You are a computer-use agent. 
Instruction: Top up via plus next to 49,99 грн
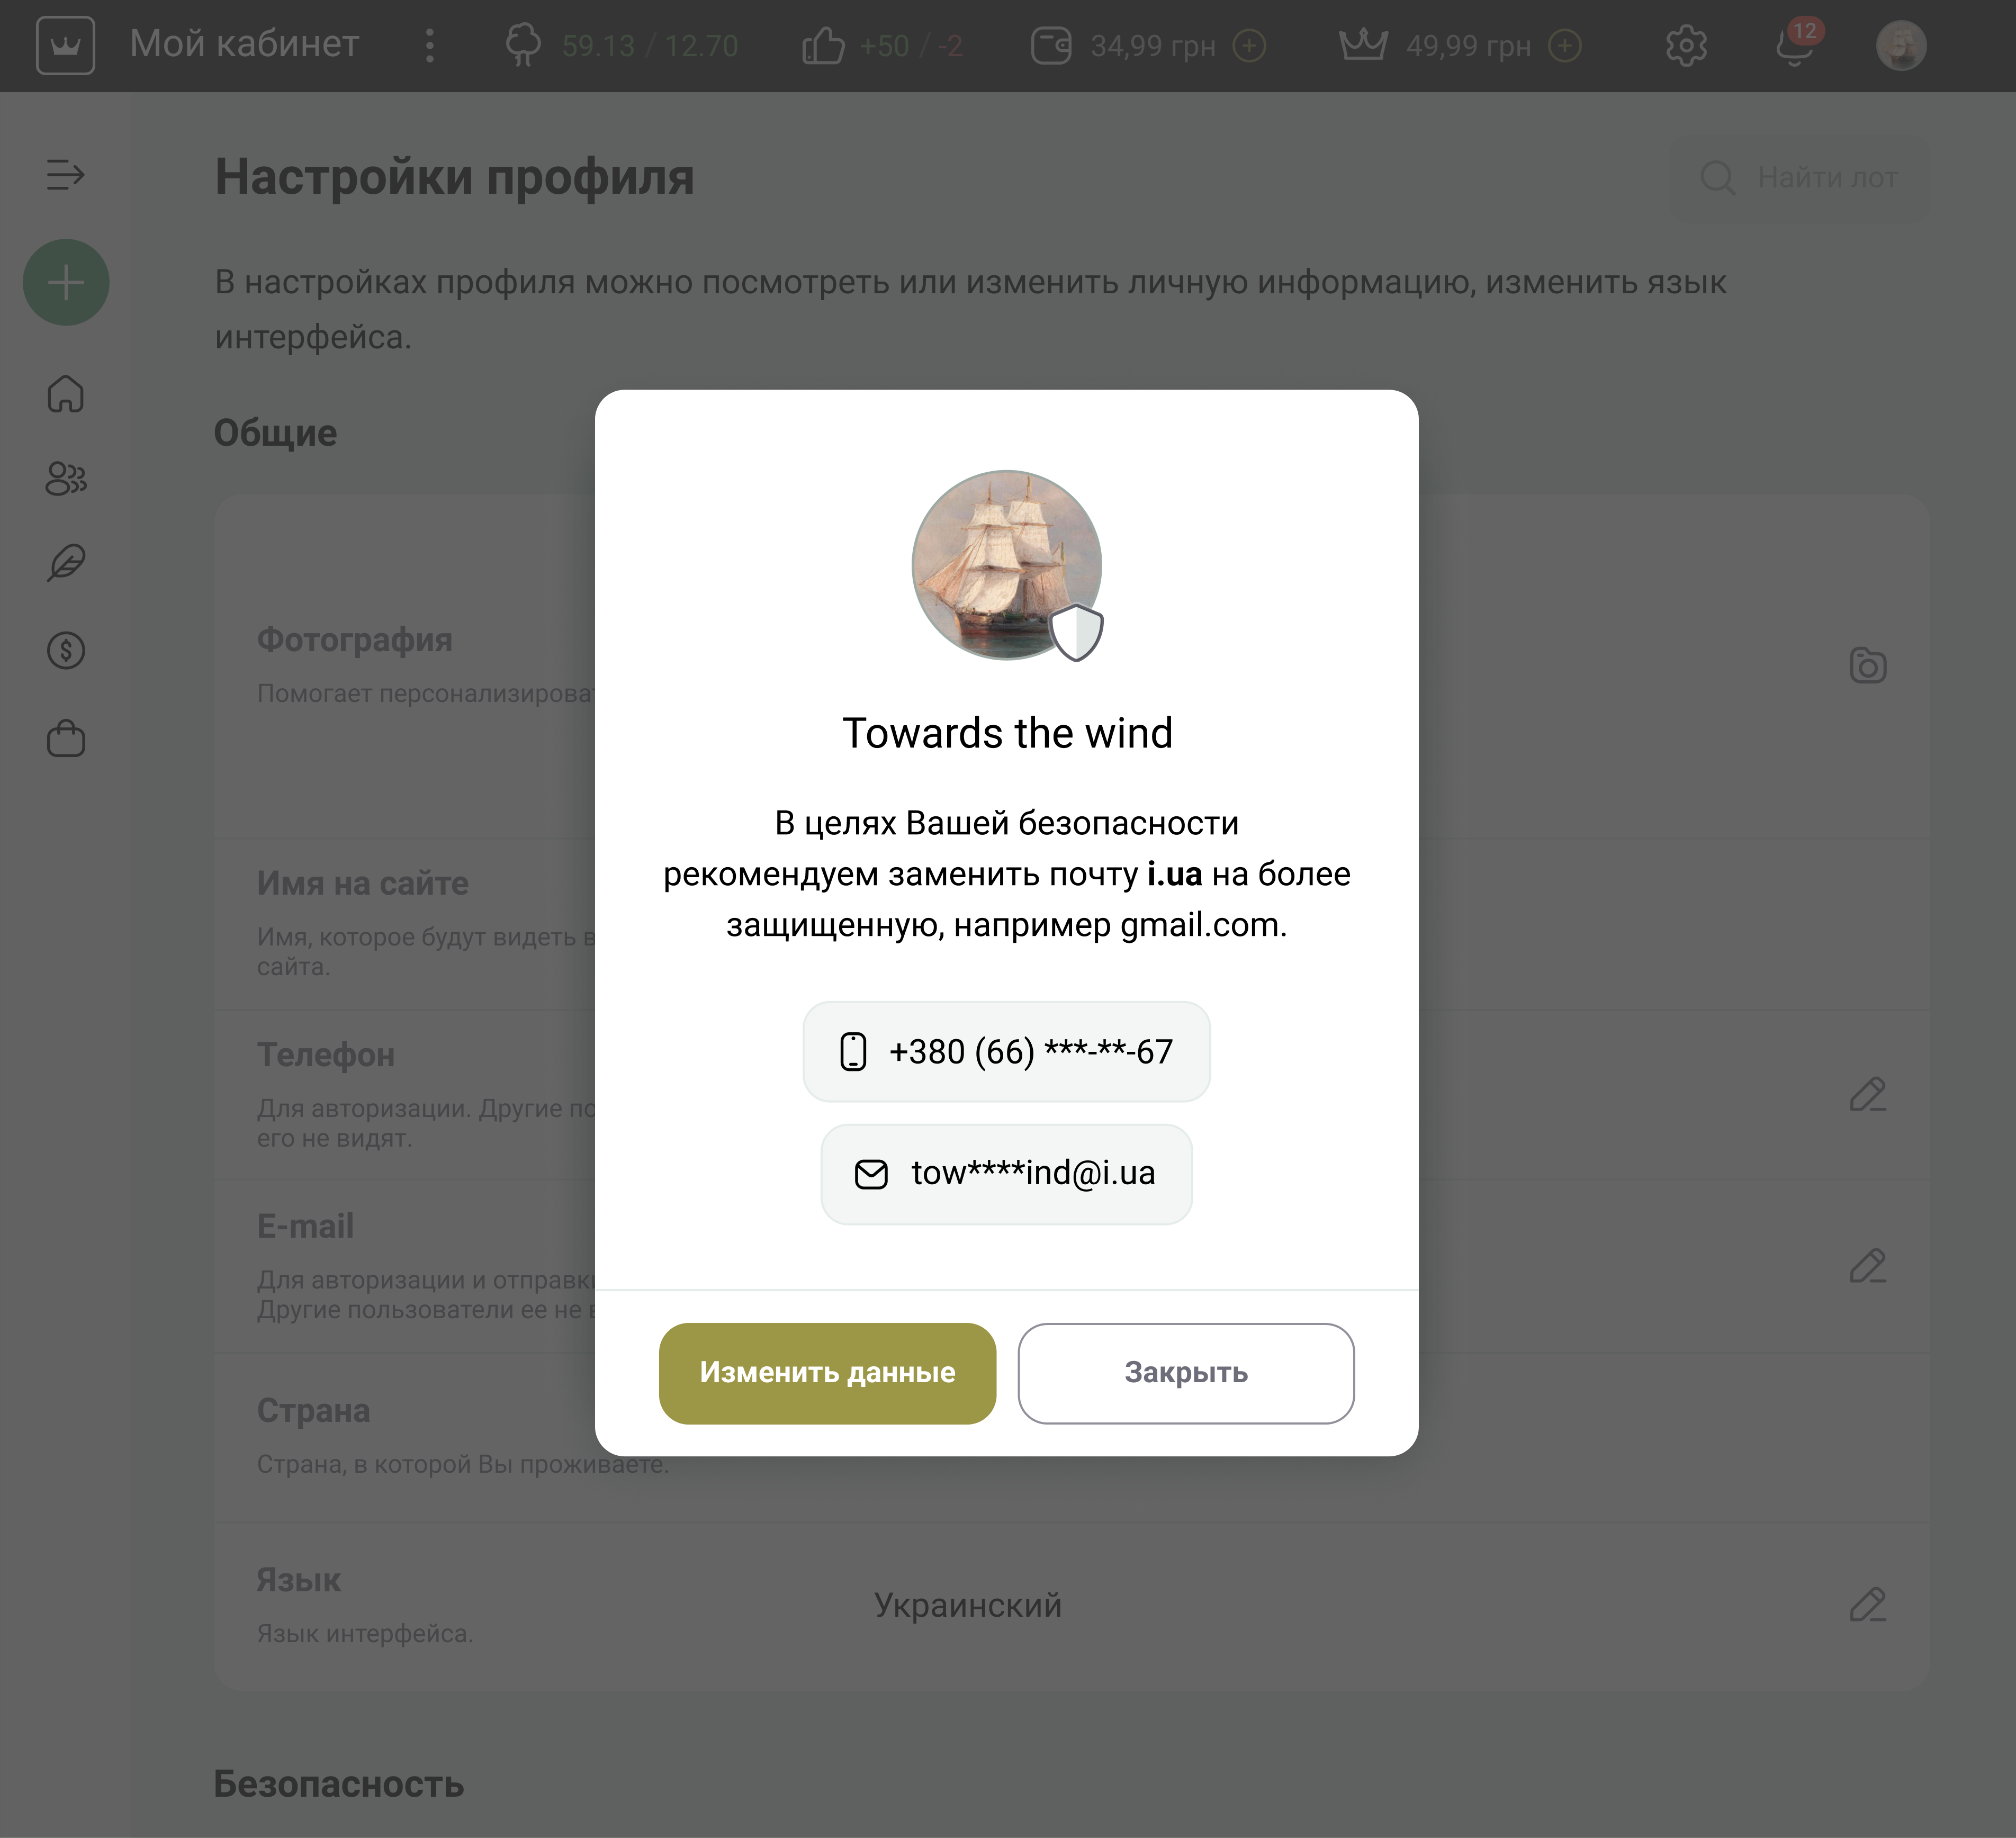[1565, 45]
